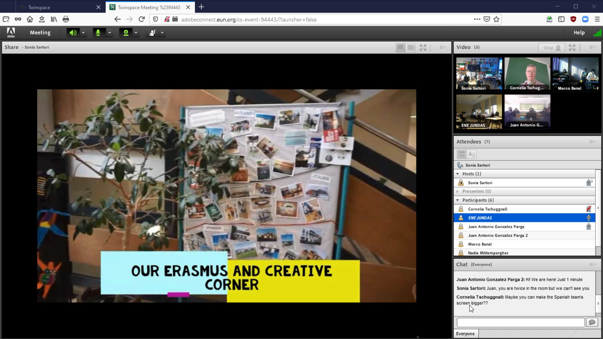Make the Share pod full screen
Image resolution: width=603 pixels, height=339 pixels.
tap(423, 48)
